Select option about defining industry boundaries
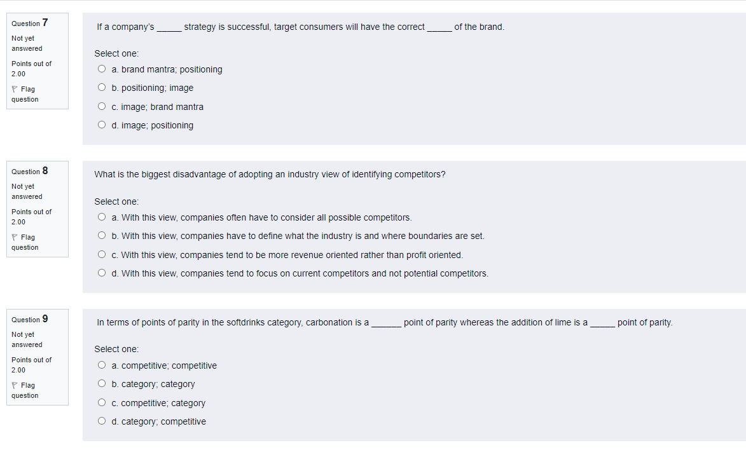Image resolution: width=746 pixels, height=450 pixels. pyautogui.click(x=102, y=235)
